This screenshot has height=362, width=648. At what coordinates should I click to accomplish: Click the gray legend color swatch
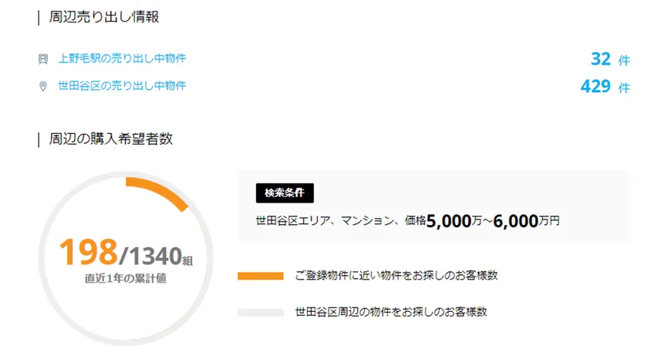pos(261,313)
